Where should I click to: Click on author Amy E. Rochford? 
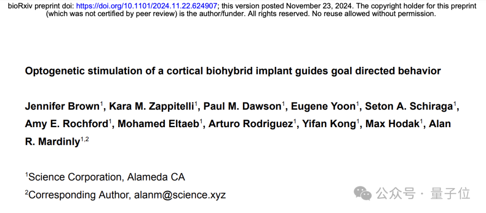click(x=67, y=124)
